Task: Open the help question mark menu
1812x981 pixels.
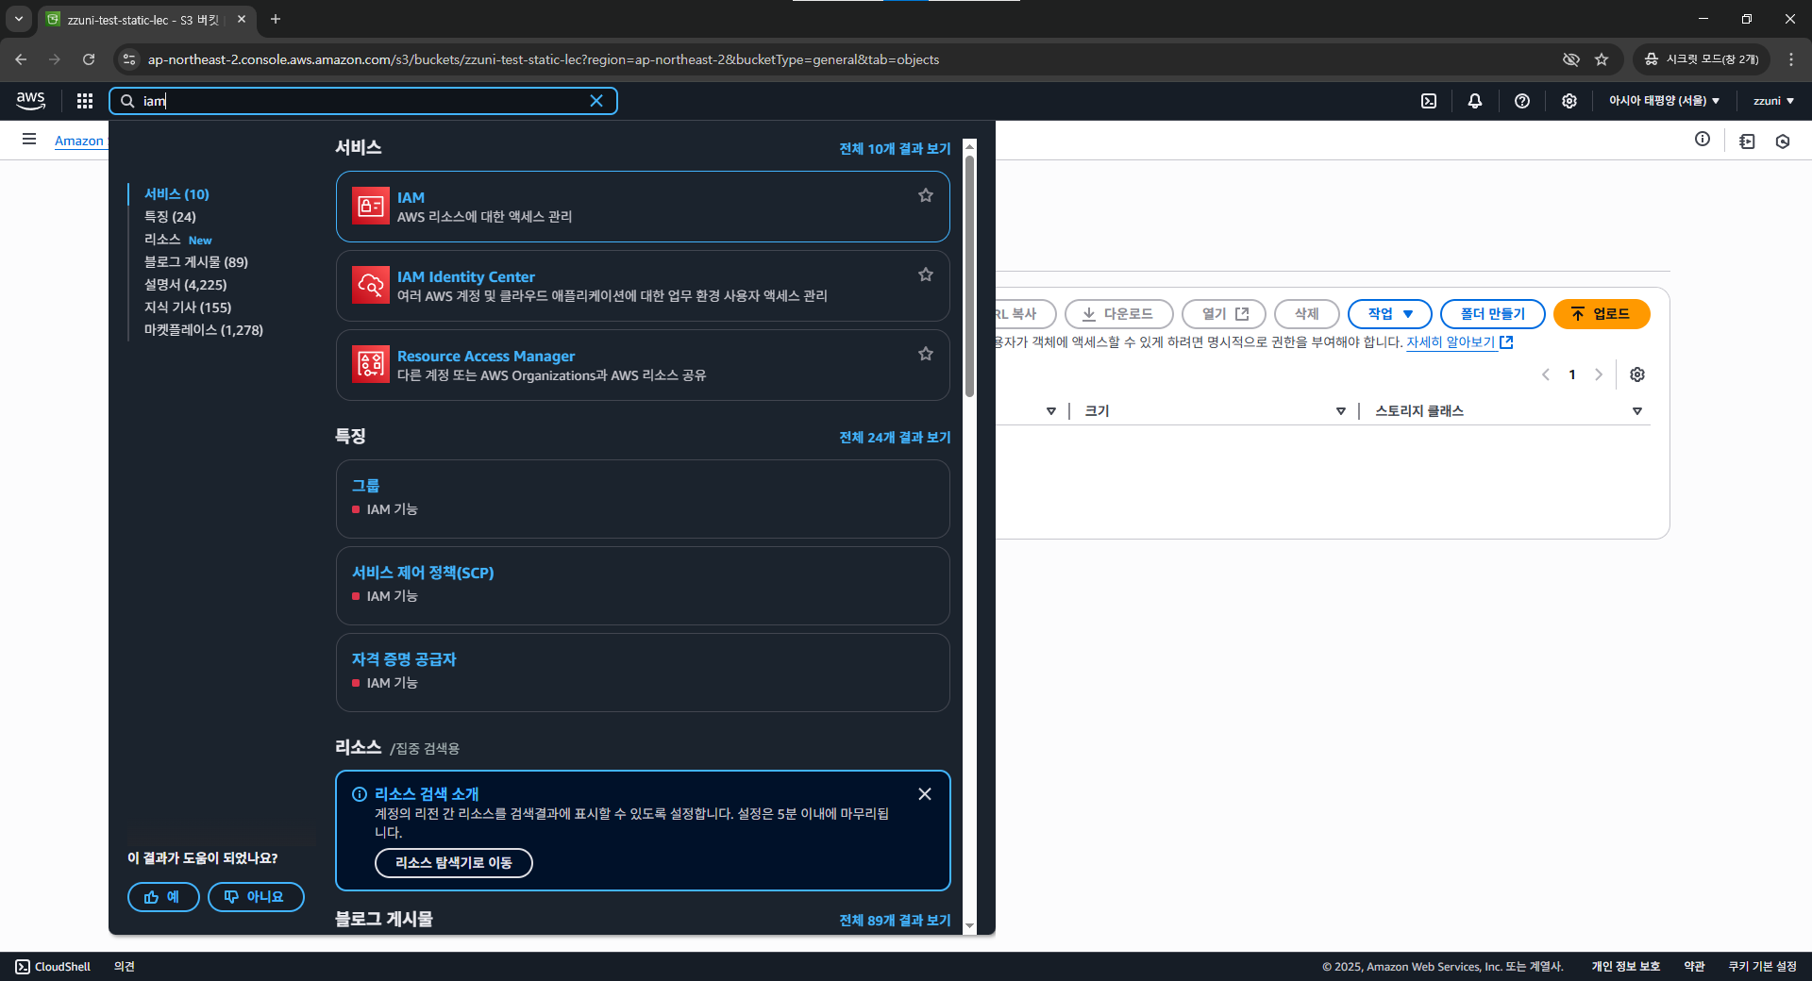Action: coord(1522,101)
